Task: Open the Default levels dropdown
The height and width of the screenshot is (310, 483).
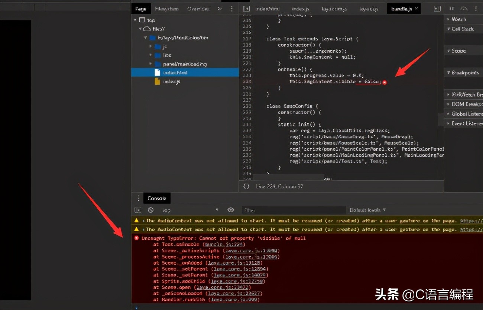Action: [x=367, y=210]
